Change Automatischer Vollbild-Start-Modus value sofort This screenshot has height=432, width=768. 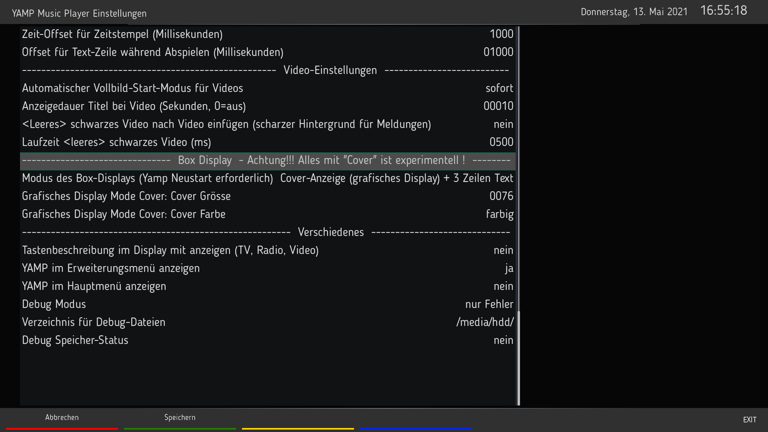pyautogui.click(x=499, y=88)
